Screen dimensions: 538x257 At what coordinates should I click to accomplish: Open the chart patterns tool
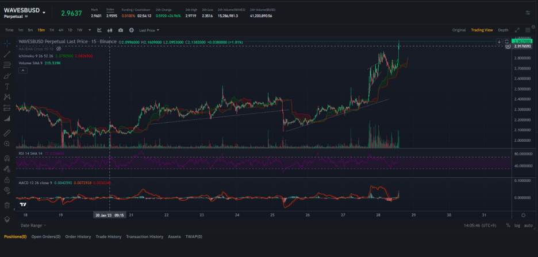[7, 97]
